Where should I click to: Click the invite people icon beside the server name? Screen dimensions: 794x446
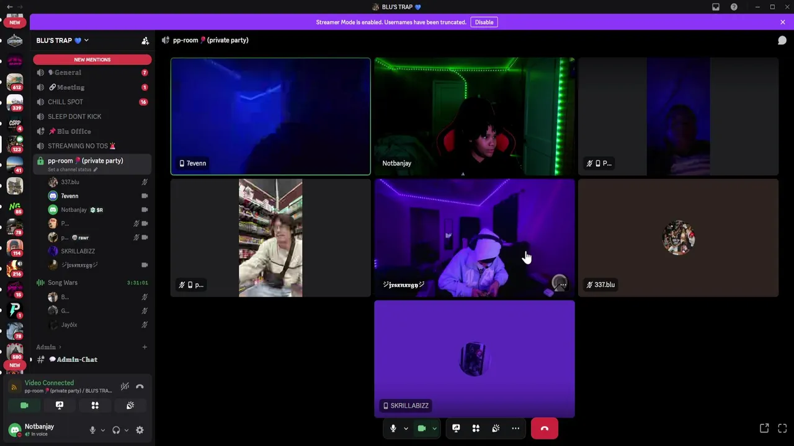click(x=145, y=41)
